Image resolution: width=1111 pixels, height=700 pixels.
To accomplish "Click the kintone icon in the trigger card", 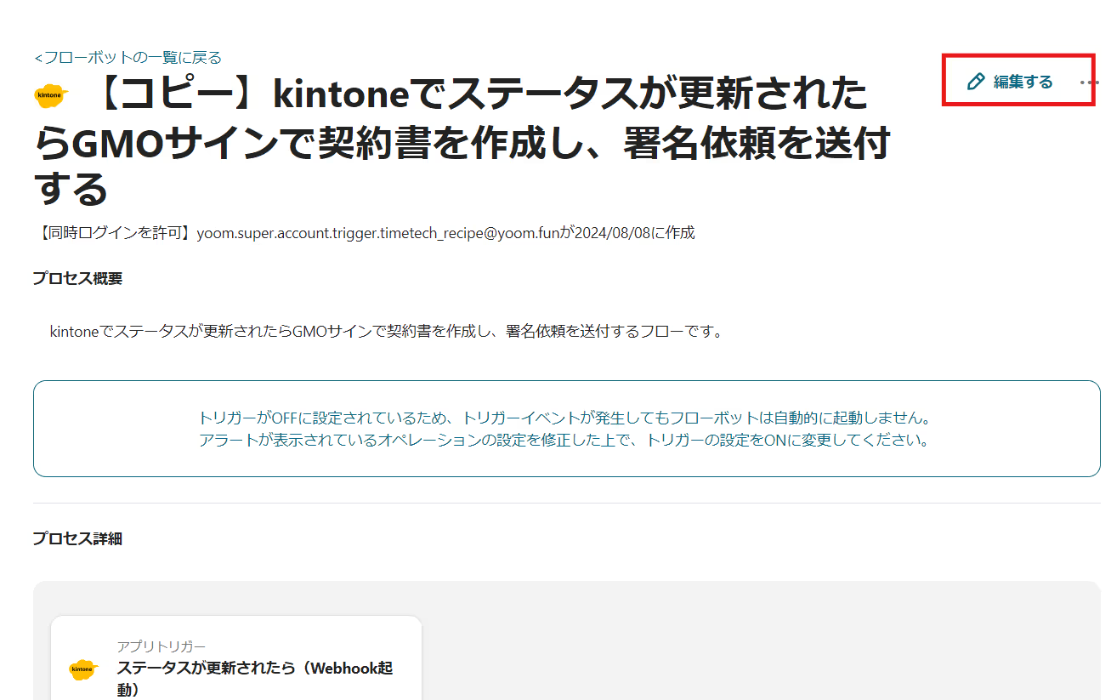I will click(x=84, y=669).
